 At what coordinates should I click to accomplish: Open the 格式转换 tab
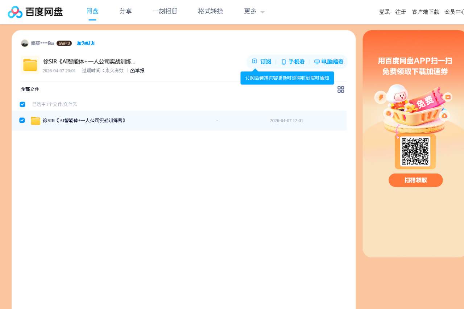tap(210, 11)
